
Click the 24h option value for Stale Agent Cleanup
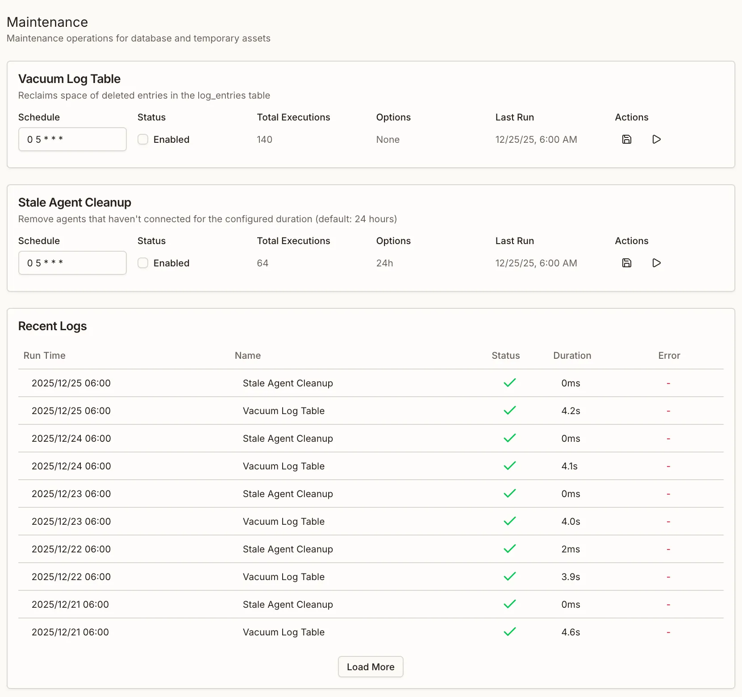tap(384, 263)
